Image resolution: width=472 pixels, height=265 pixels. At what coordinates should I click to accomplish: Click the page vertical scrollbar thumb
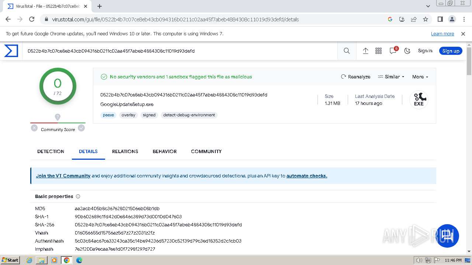pos(469,61)
